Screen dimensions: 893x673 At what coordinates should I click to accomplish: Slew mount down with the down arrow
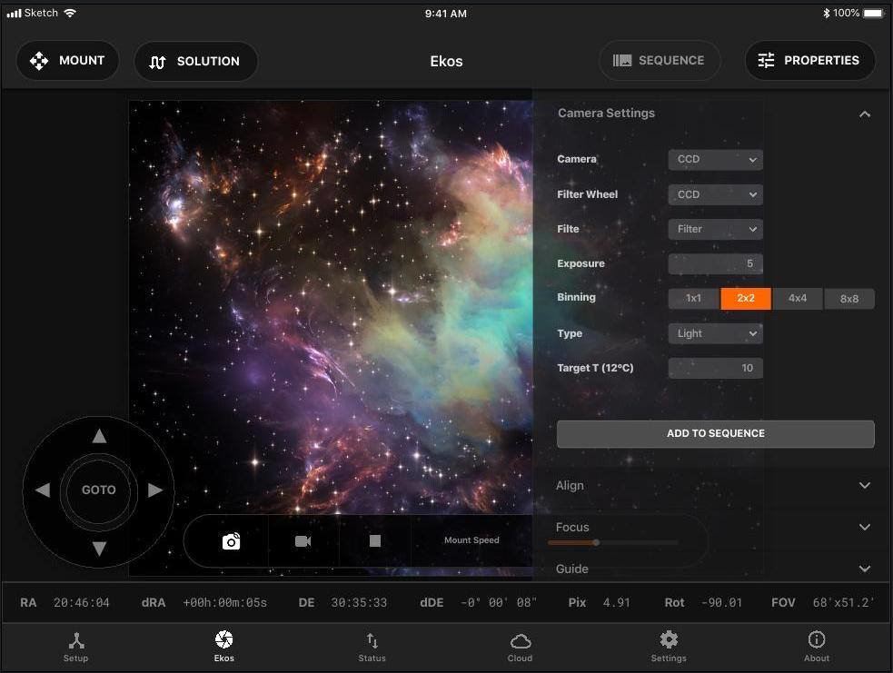(x=99, y=549)
